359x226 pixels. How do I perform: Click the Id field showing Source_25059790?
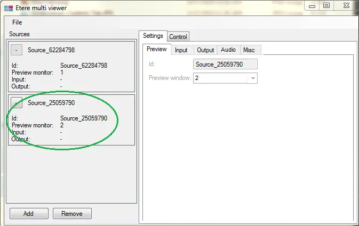coord(225,64)
